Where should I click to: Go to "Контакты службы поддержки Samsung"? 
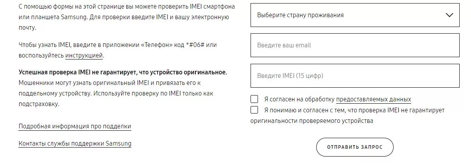(75, 144)
